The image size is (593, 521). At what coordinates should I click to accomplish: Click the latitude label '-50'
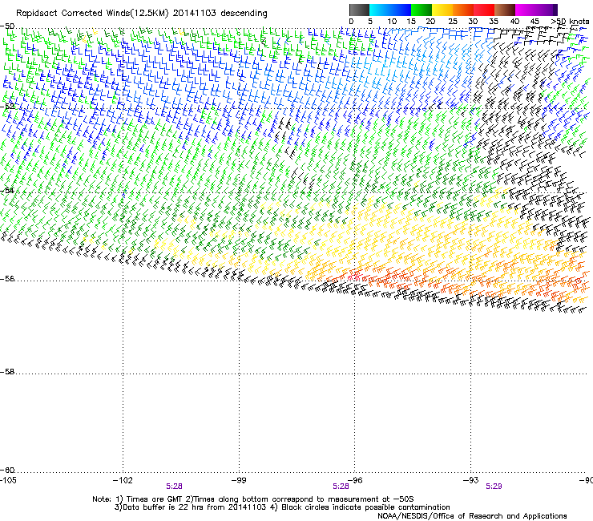tap(7, 26)
